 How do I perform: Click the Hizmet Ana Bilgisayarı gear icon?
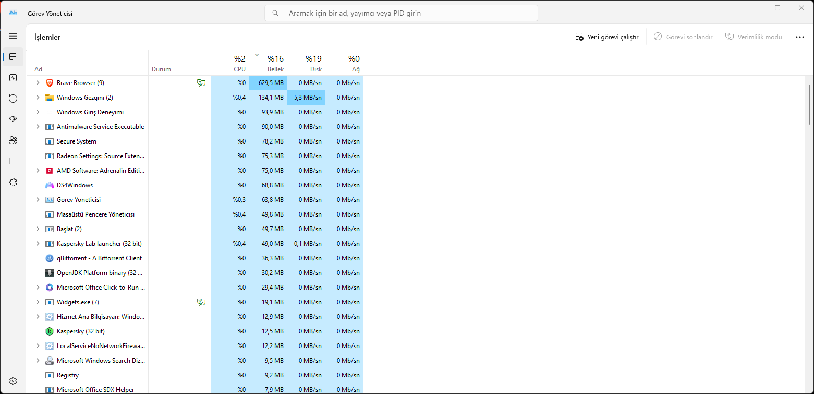click(x=50, y=316)
